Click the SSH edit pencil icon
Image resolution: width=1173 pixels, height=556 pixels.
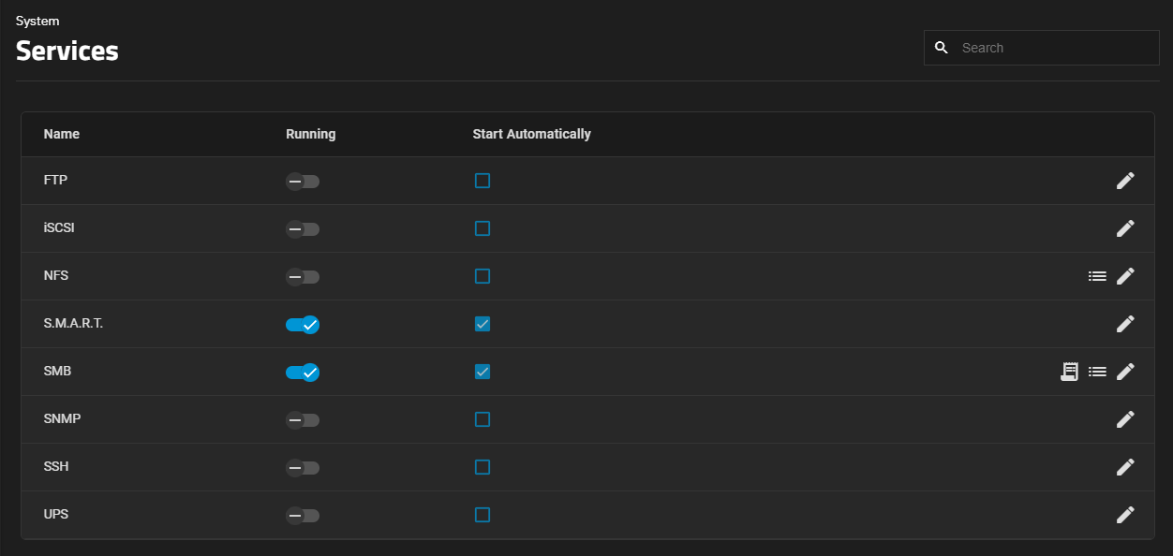point(1125,467)
